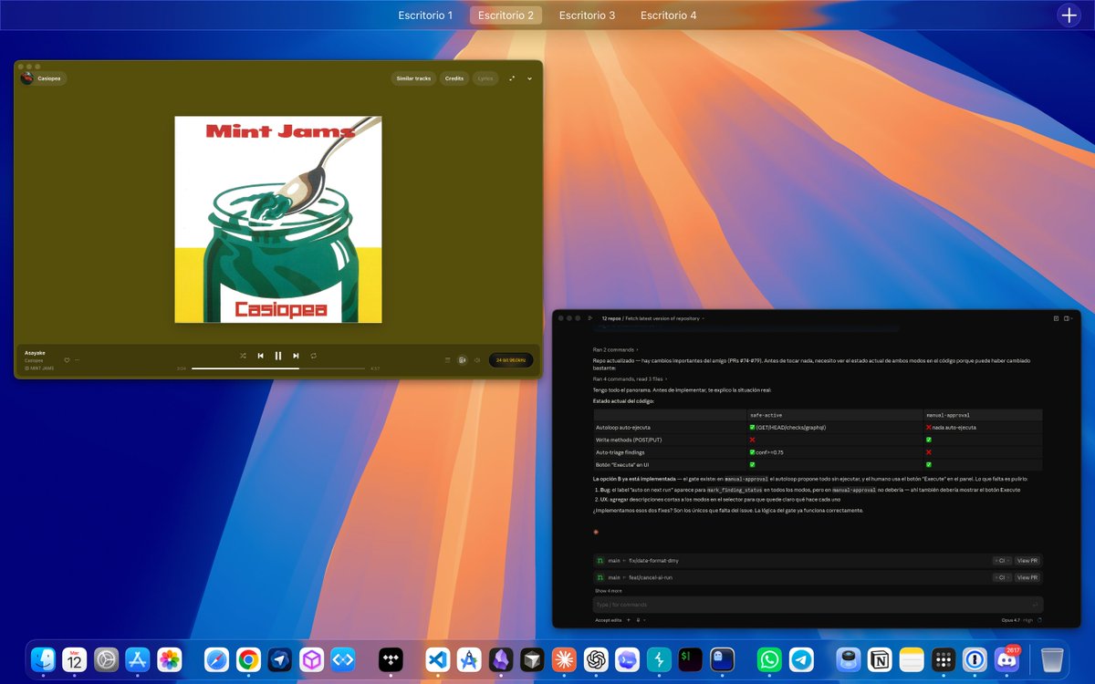Open the Claude app in the Dock
Screen dimensions: 1095x684
pos(564,659)
